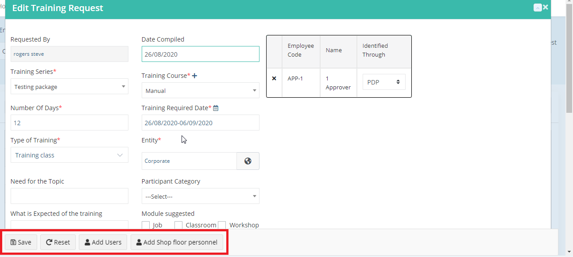573x257 pixels.
Task: Click the Need for the Topic field
Action: pyautogui.click(x=70, y=196)
